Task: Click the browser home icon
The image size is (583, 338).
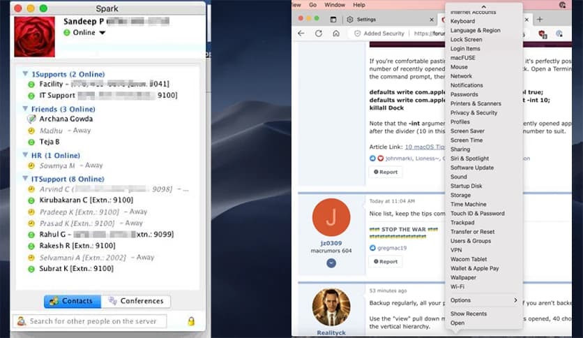Action: (x=336, y=34)
